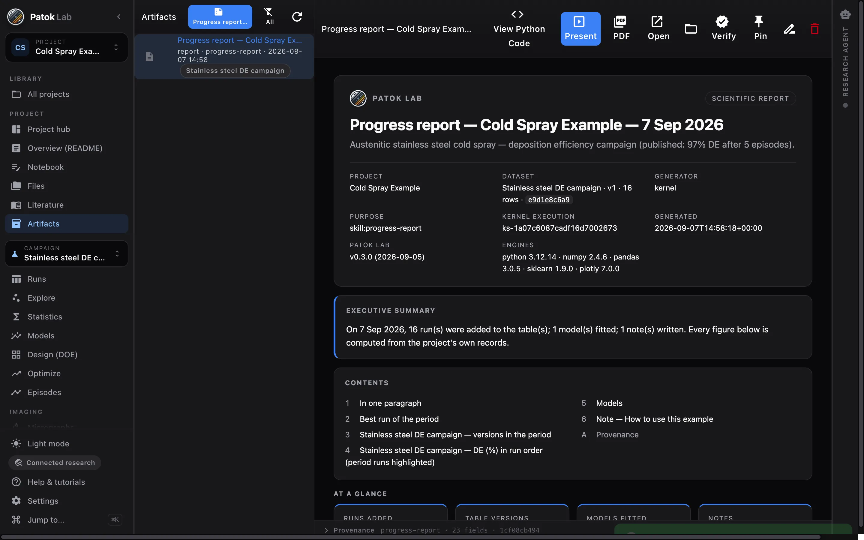Viewport: 864px width, 540px height.
Task: Open the Jump to... command palette
Action: point(66,520)
